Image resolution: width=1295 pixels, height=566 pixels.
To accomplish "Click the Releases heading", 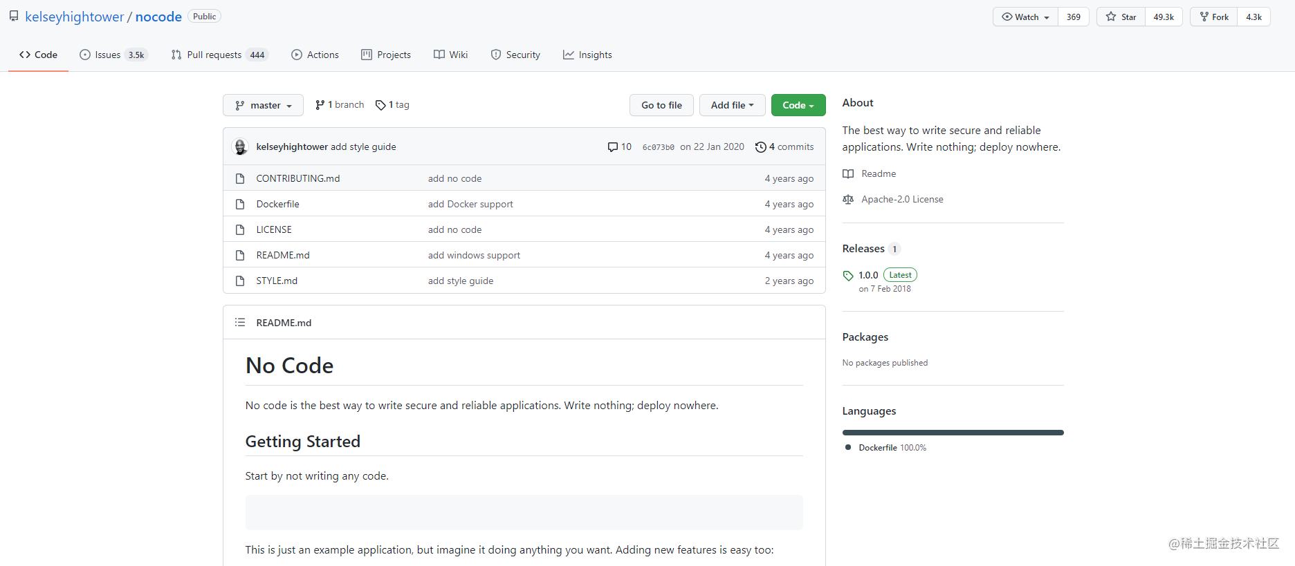I will [x=863, y=248].
